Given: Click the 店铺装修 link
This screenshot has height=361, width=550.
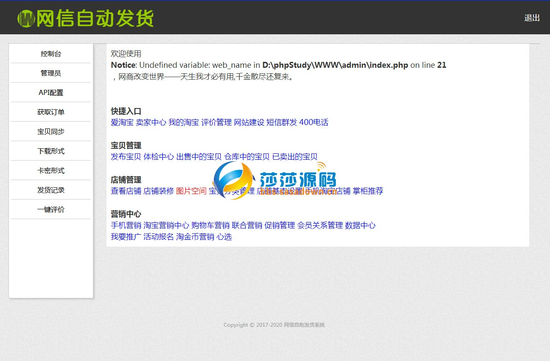Looking at the screenshot, I should (x=159, y=191).
